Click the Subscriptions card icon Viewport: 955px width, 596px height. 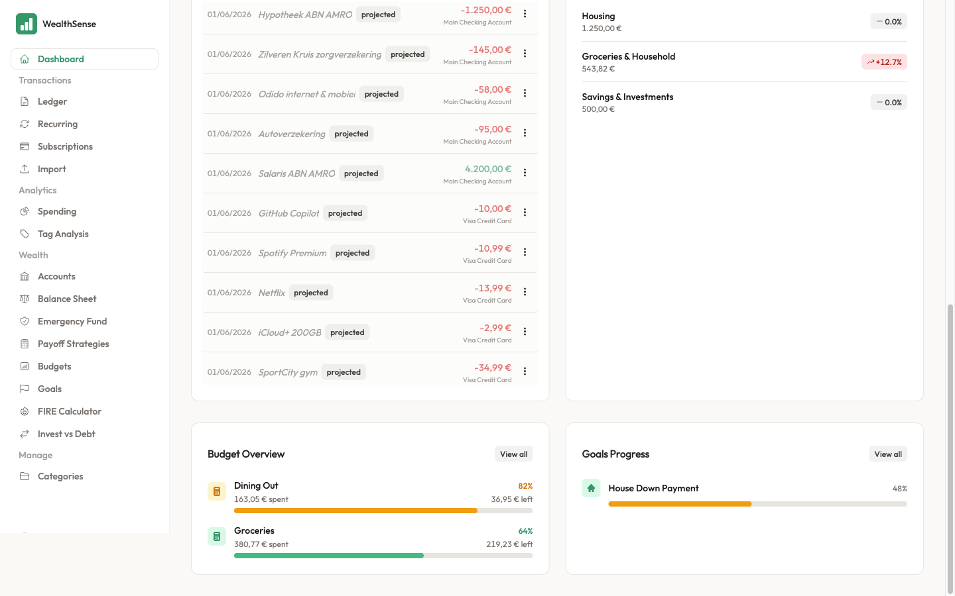25,146
